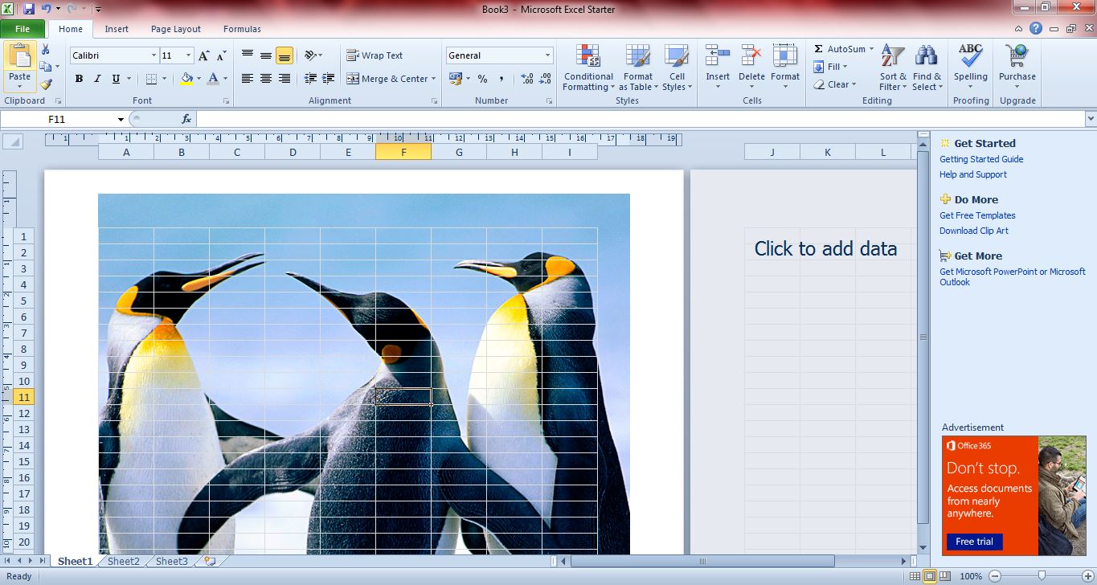Viewport: 1097px width, 585px height.
Task: Click the Free trial button
Action: tap(974, 542)
